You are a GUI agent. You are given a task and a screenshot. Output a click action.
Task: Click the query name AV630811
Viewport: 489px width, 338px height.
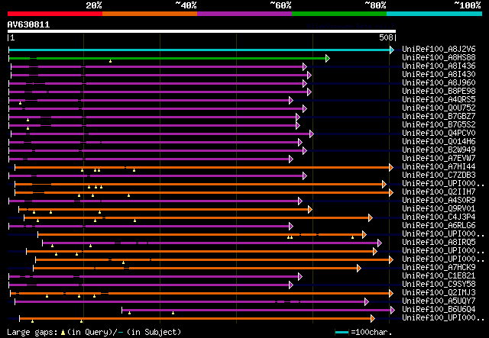[x=28, y=24]
